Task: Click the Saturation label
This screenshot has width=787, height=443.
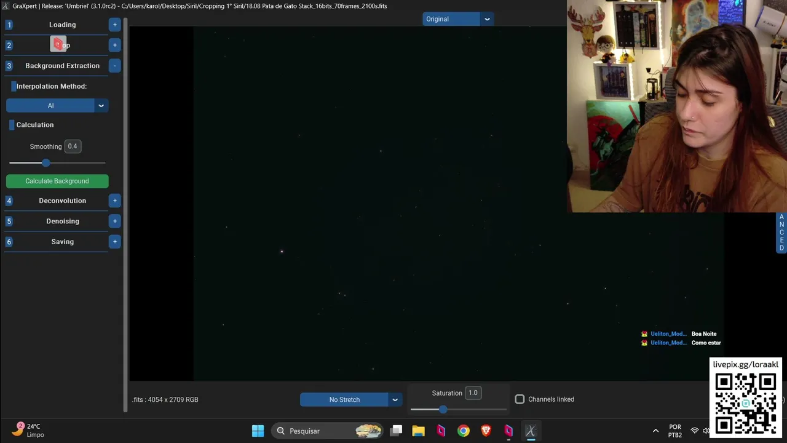Action: (x=447, y=393)
